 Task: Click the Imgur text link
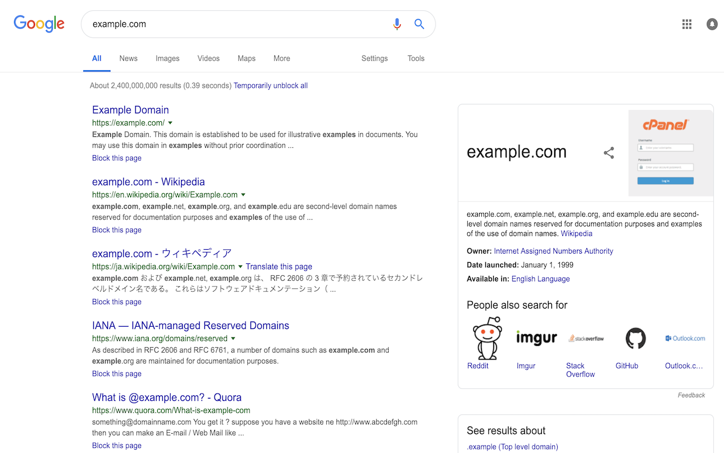point(526,366)
